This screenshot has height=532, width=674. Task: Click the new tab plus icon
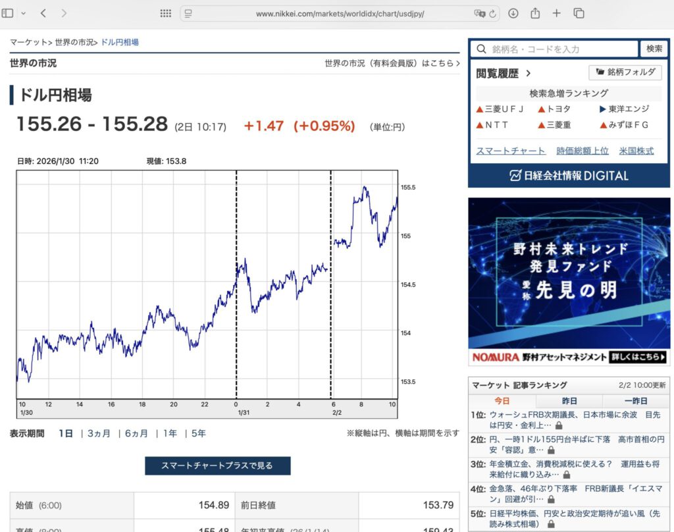pyautogui.click(x=556, y=13)
